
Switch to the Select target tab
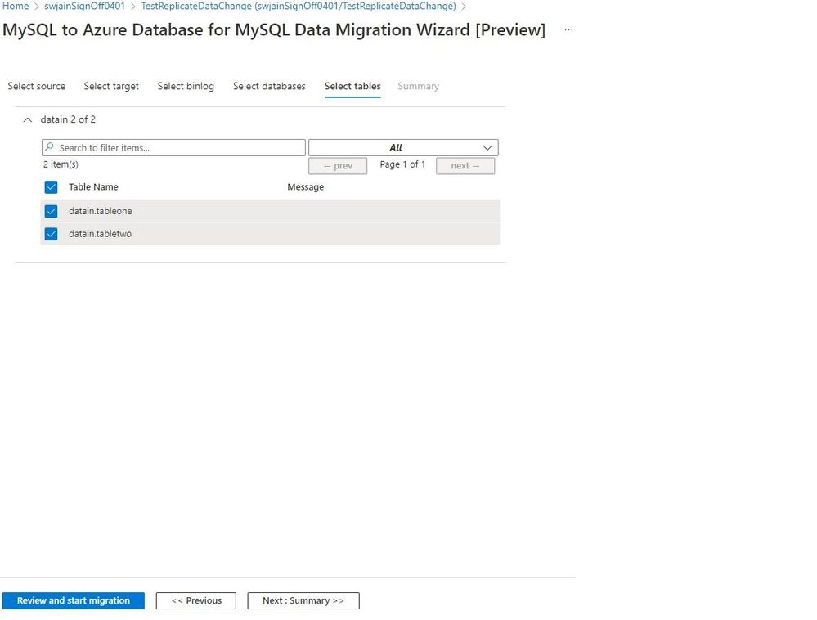(111, 86)
